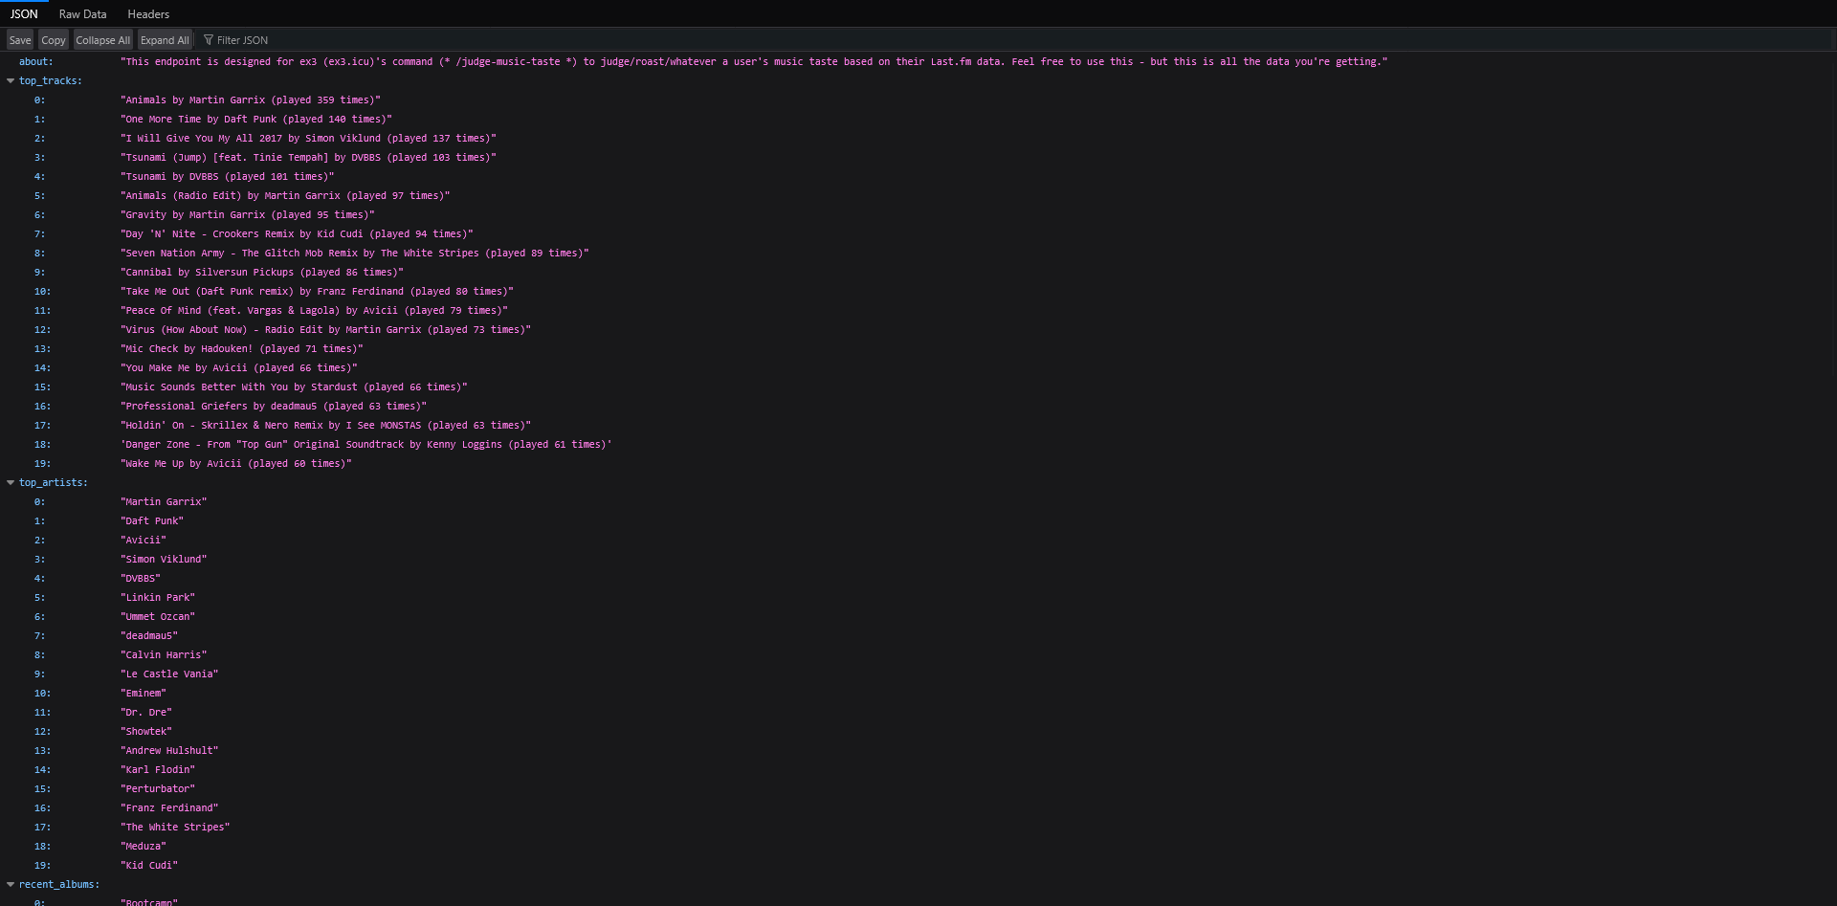Open the Headers tab
This screenshot has height=906, width=1837.
(148, 14)
